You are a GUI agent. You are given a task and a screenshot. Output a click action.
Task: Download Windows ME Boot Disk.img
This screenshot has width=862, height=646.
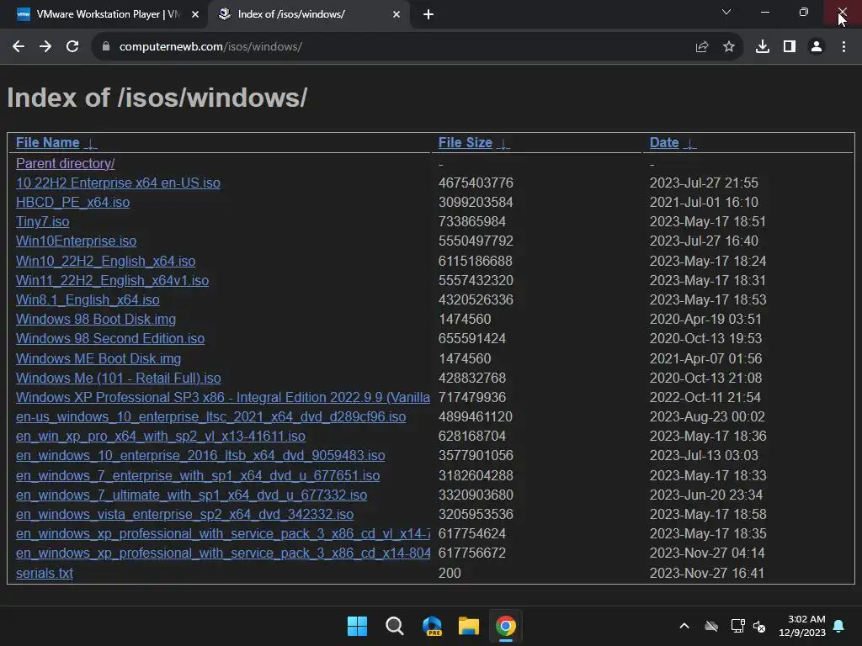pos(98,358)
